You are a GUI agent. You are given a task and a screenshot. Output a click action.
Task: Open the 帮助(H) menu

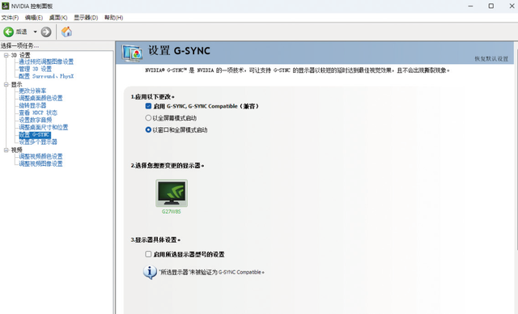(x=113, y=18)
